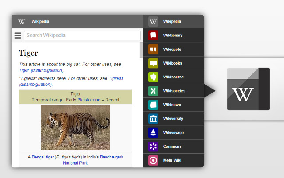Follow the Tiger (disambiguation) link
This screenshot has height=178, width=284.
(41, 70)
